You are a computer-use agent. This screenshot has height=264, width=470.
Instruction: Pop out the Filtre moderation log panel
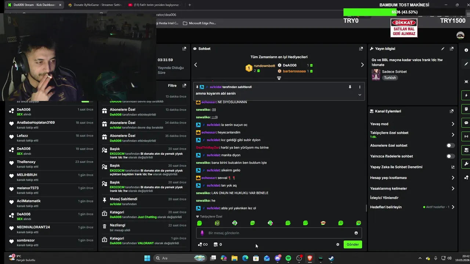(184, 85)
